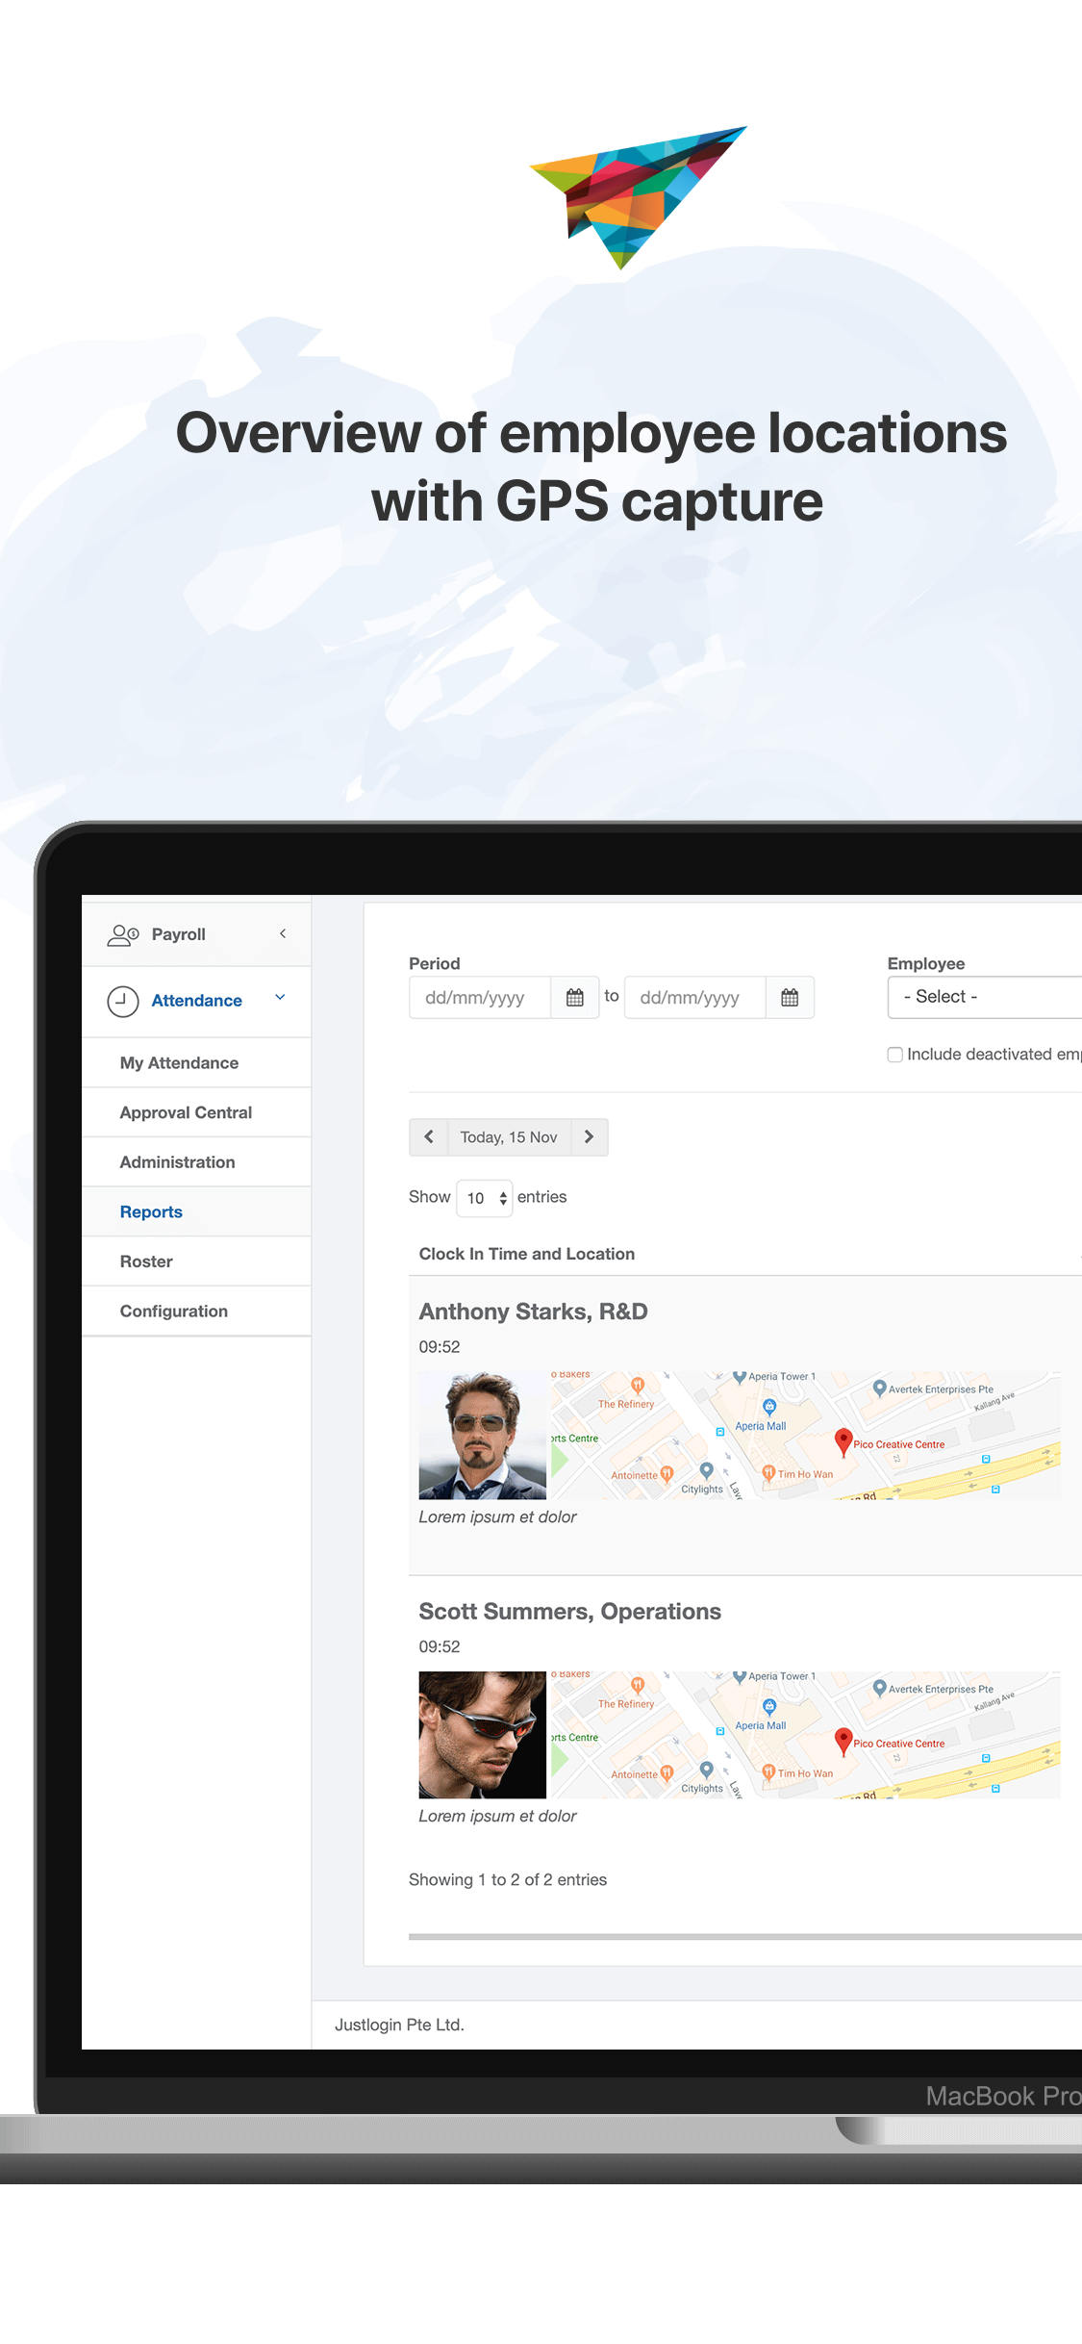
Task: Collapse the Attendance menu chevron
Action: tap(280, 998)
